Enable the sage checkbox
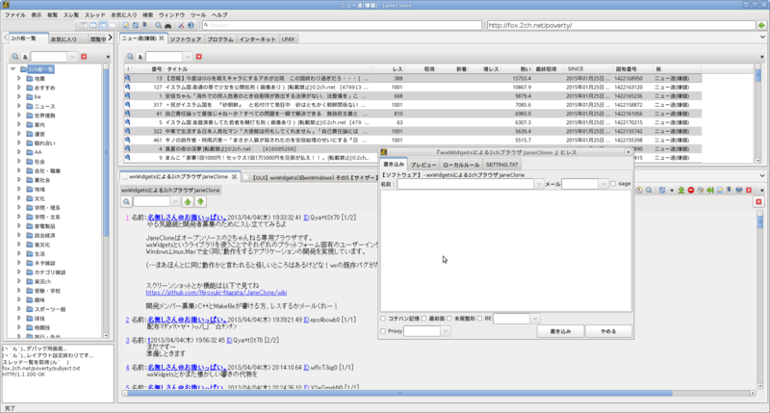 613,184
